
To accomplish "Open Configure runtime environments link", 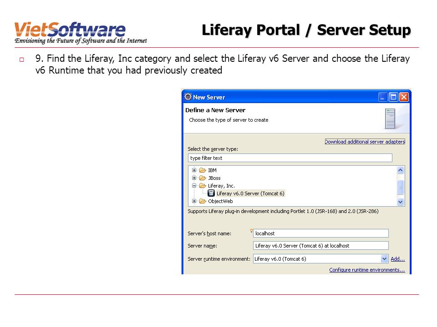I will (367, 270).
